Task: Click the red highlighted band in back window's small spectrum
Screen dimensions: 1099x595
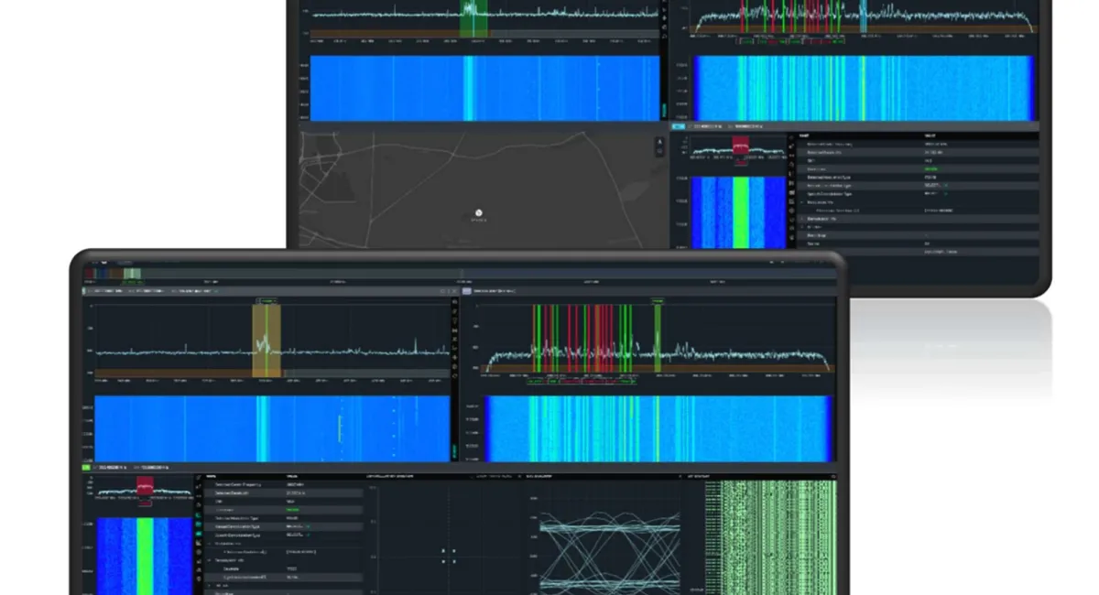Action: point(740,145)
